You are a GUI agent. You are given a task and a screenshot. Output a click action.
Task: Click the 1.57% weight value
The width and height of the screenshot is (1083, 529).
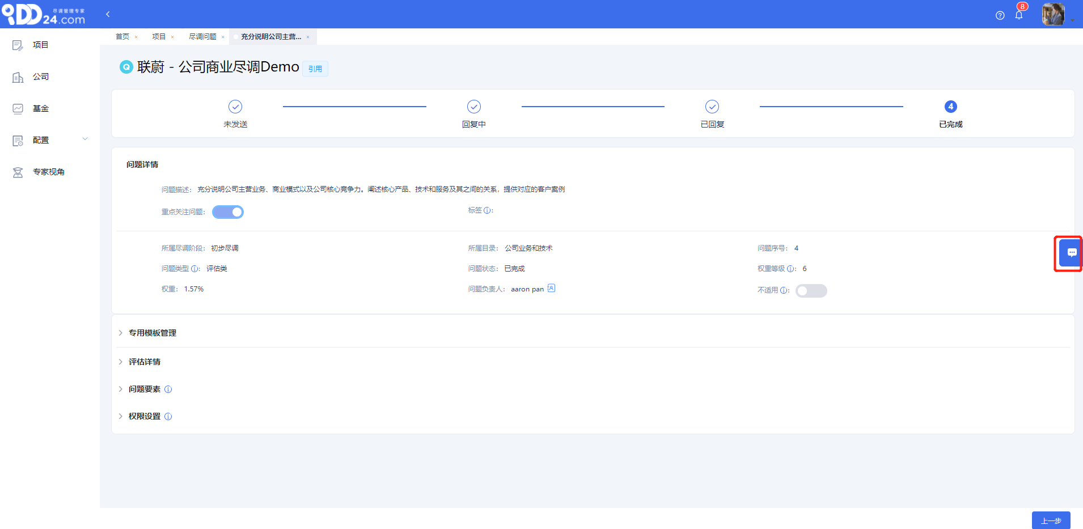[193, 289]
